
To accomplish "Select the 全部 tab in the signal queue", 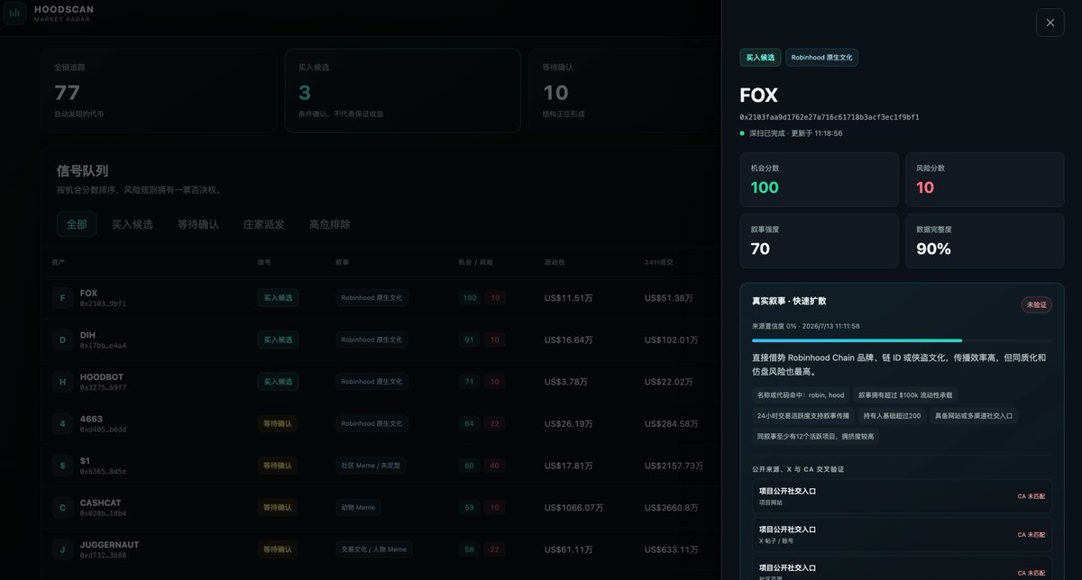I will (77, 224).
